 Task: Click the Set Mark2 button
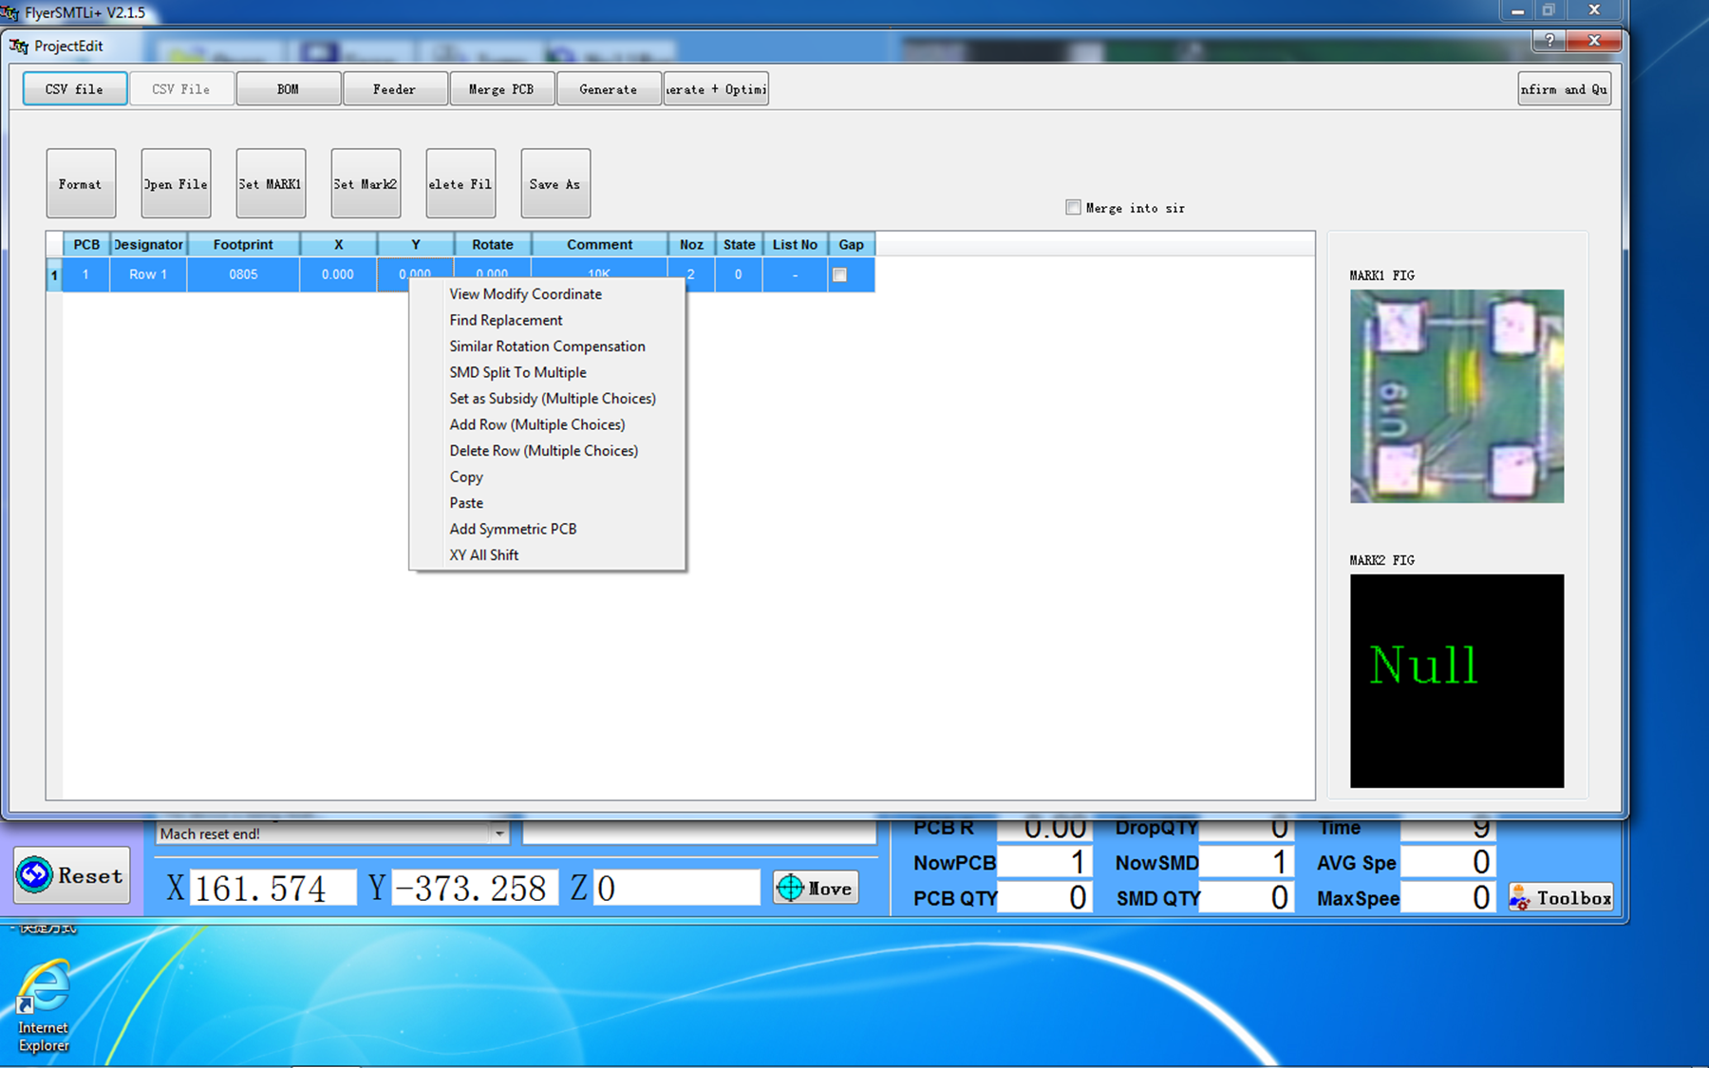click(366, 183)
